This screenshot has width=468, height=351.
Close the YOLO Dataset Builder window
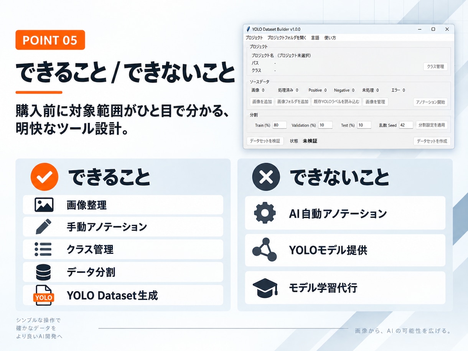[x=447, y=29]
